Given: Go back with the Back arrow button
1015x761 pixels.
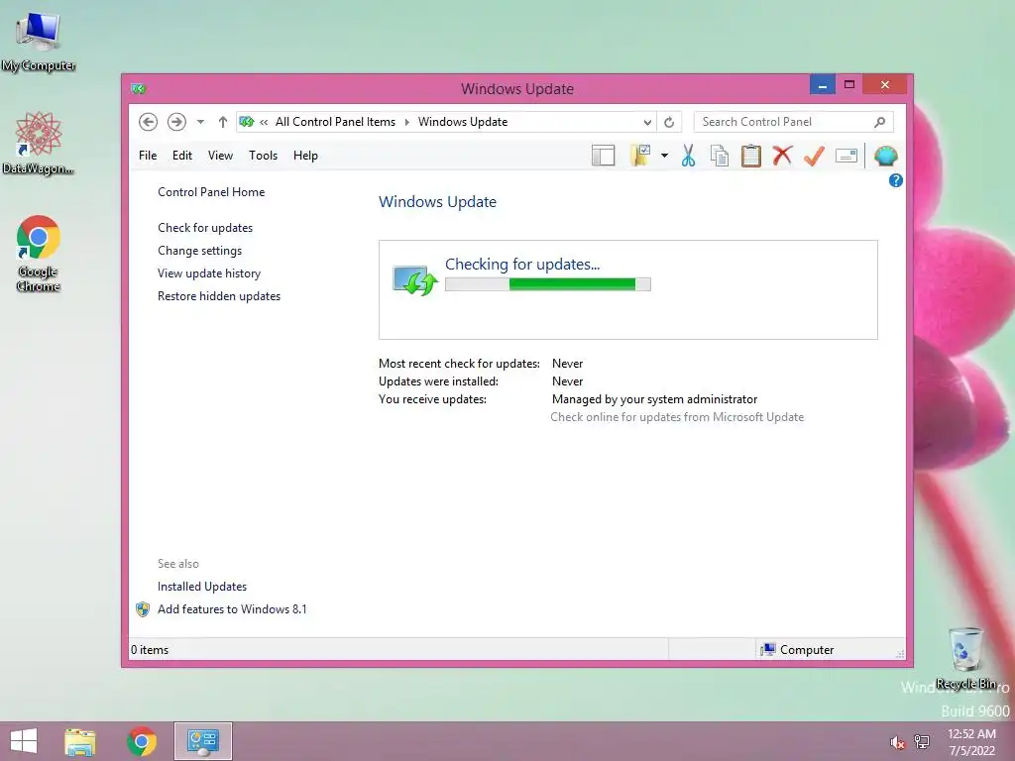Looking at the screenshot, I should (149, 122).
